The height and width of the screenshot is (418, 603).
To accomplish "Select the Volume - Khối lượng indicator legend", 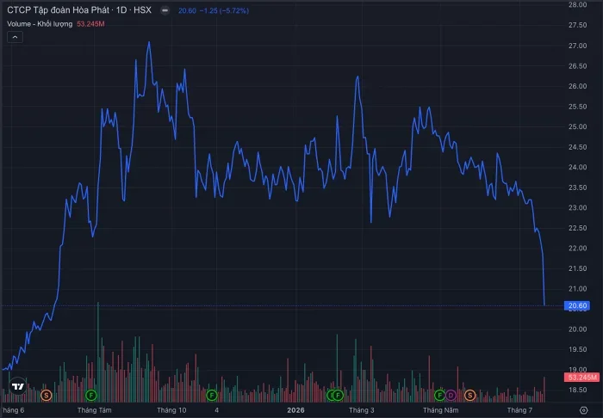I will 40,24.
